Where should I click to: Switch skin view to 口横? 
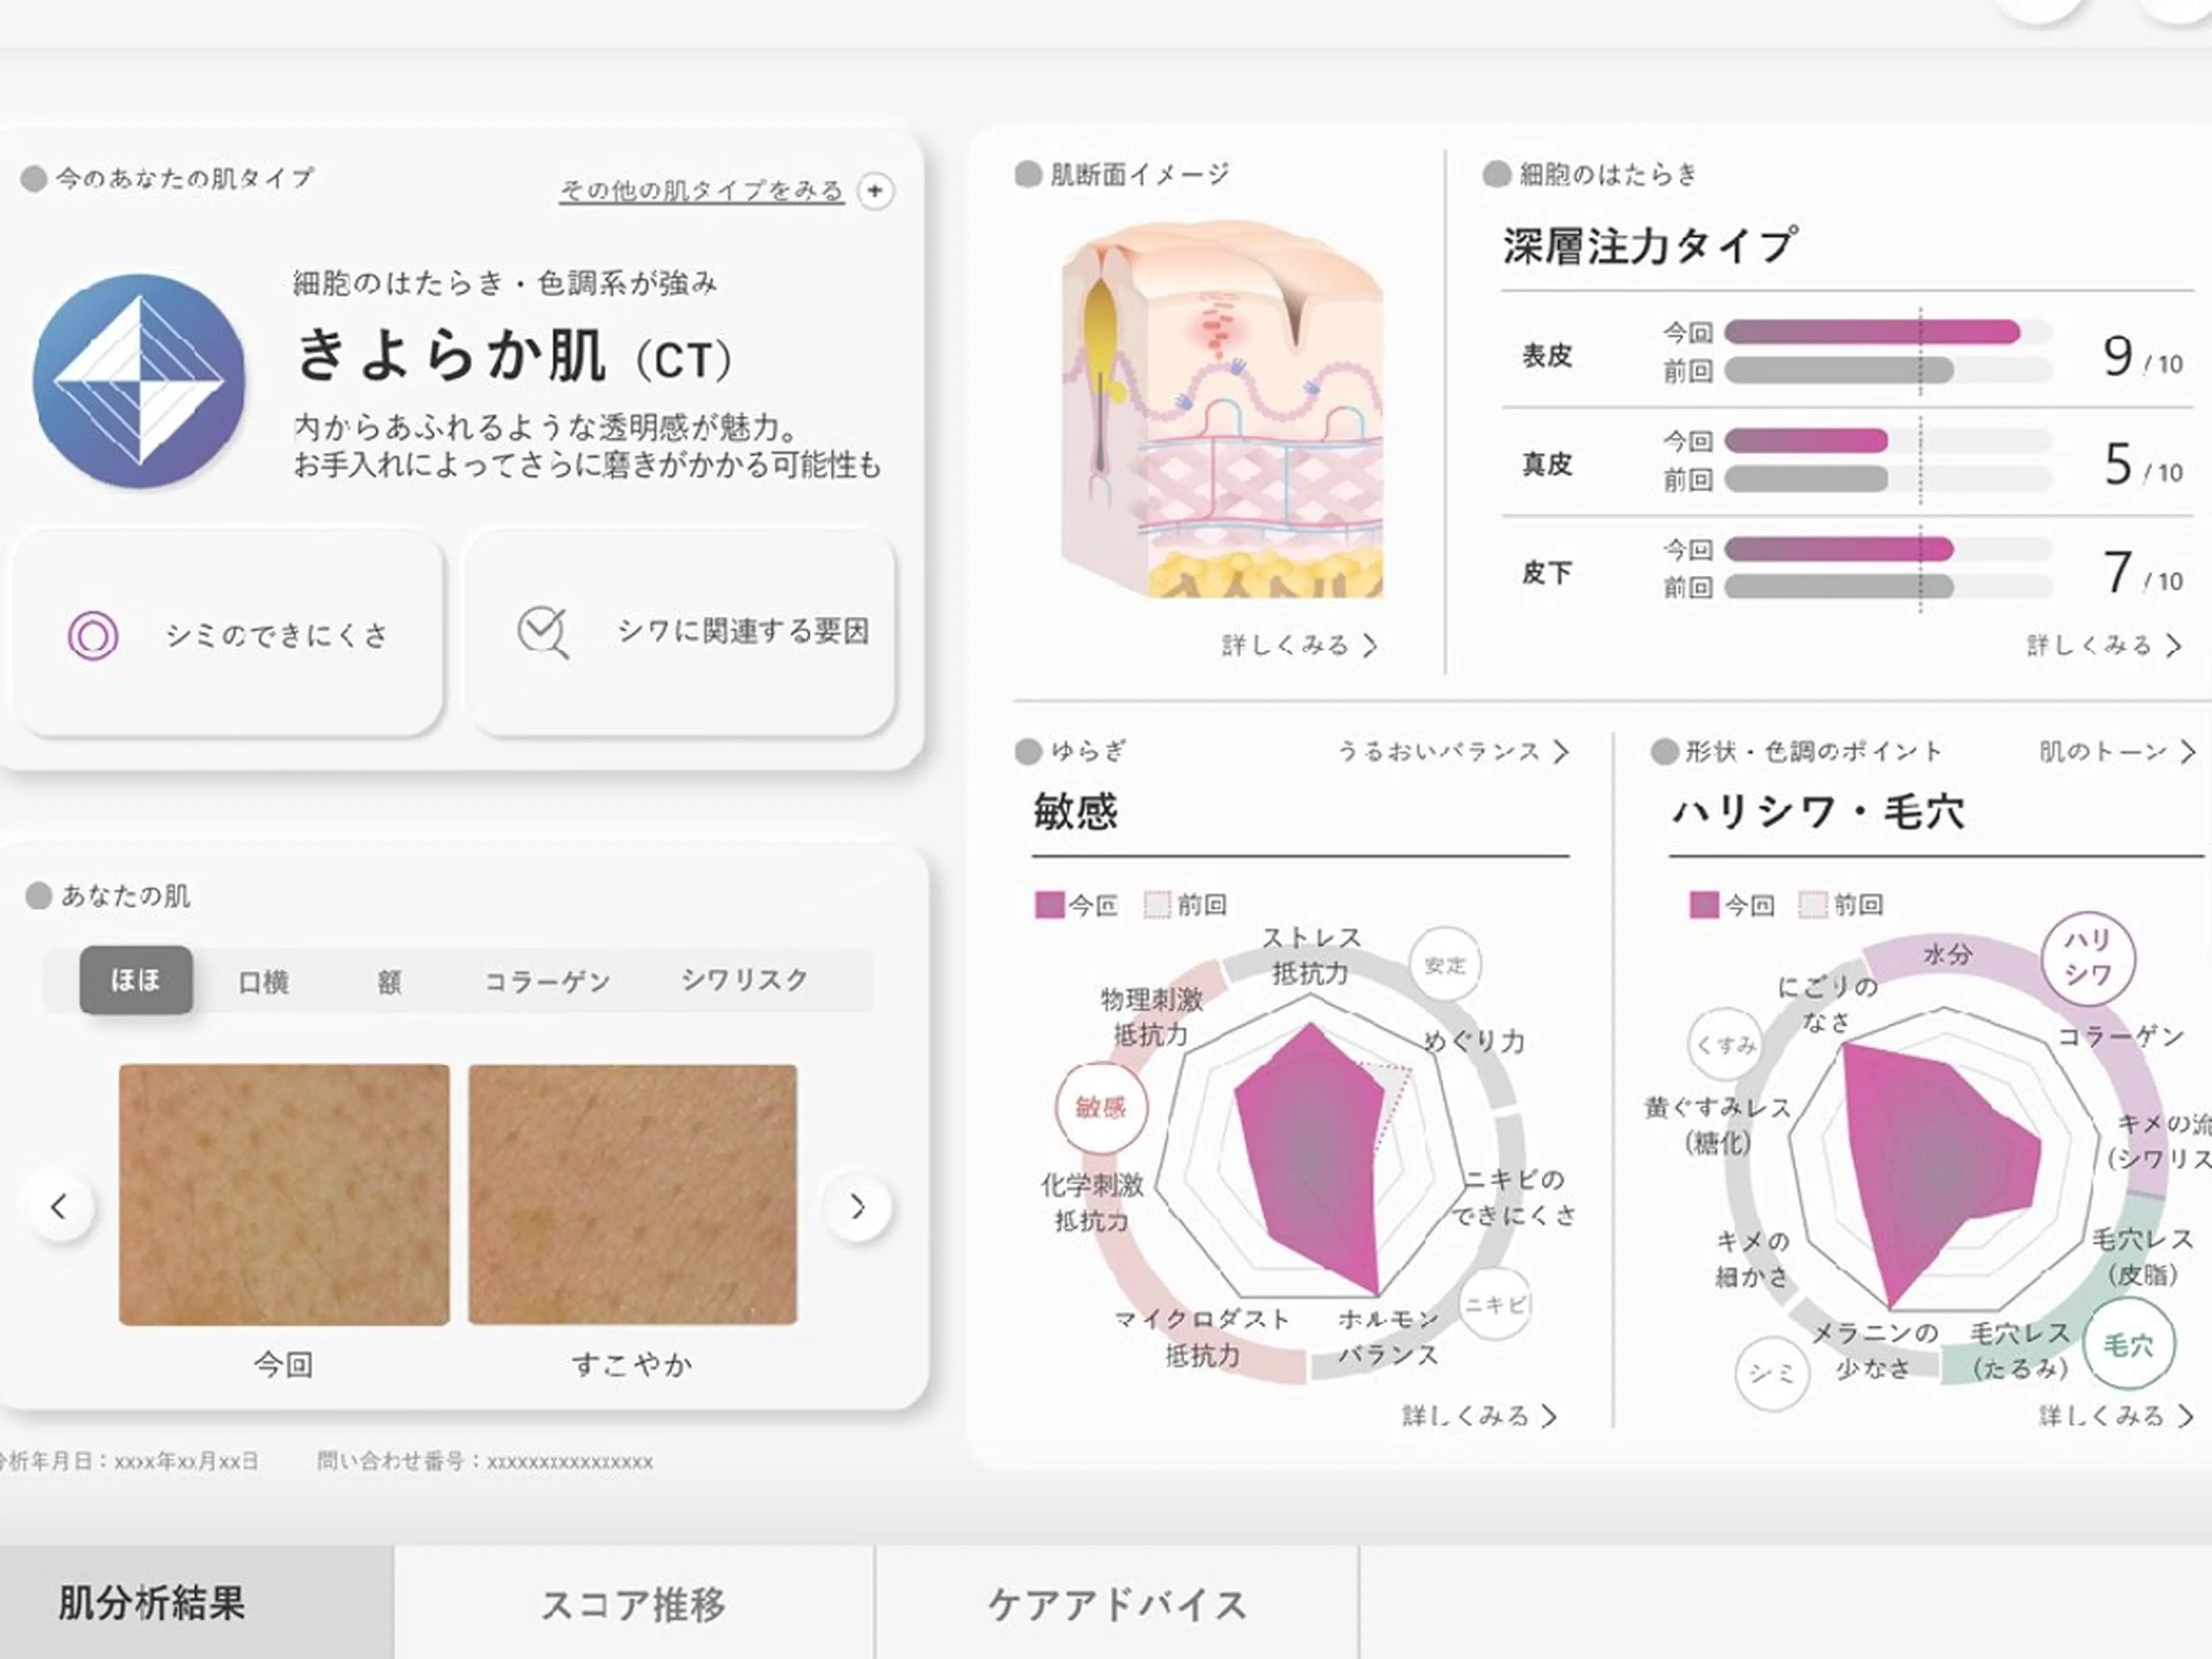(264, 982)
